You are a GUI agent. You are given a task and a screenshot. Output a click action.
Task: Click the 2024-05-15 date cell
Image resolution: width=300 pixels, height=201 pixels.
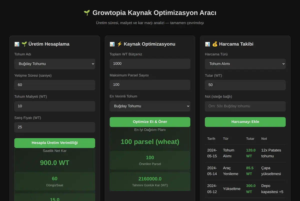click(x=212, y=153)
